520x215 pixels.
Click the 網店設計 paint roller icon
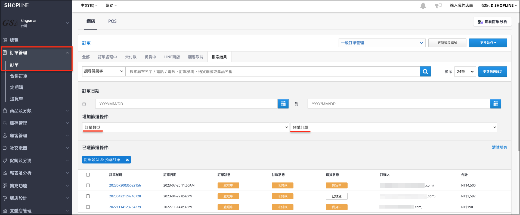click(x=5, y=198)
